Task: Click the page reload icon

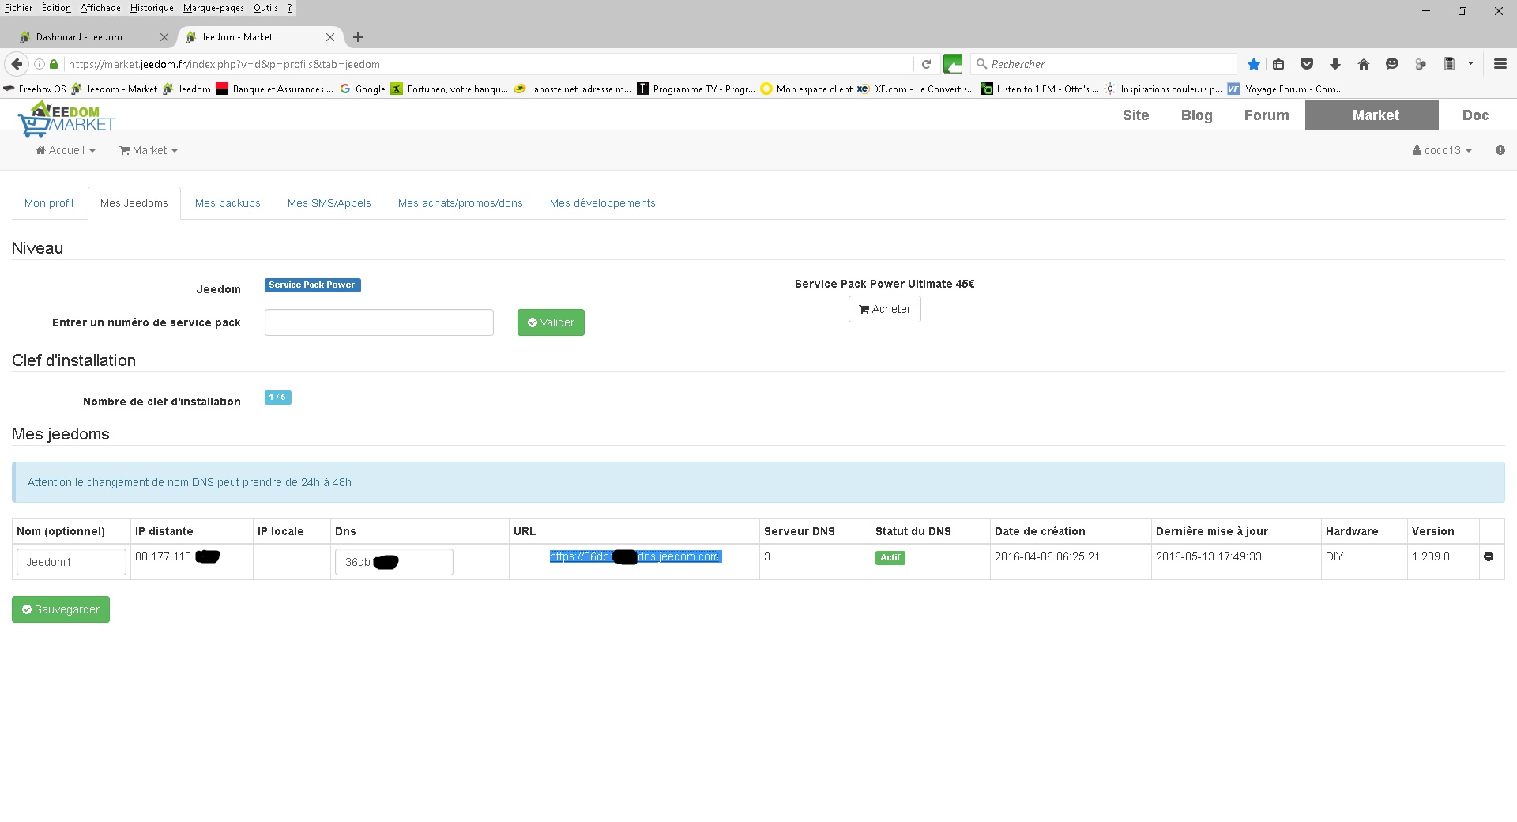Action: click(x=926, y=64)
